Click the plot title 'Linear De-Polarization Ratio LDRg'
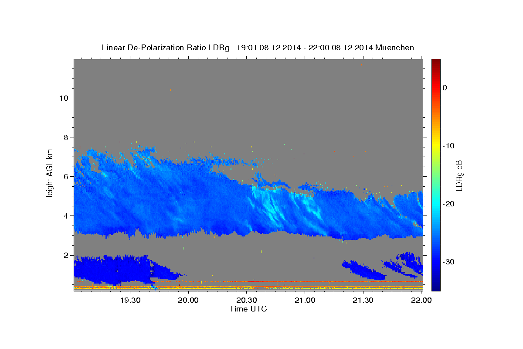 point(166,48)
